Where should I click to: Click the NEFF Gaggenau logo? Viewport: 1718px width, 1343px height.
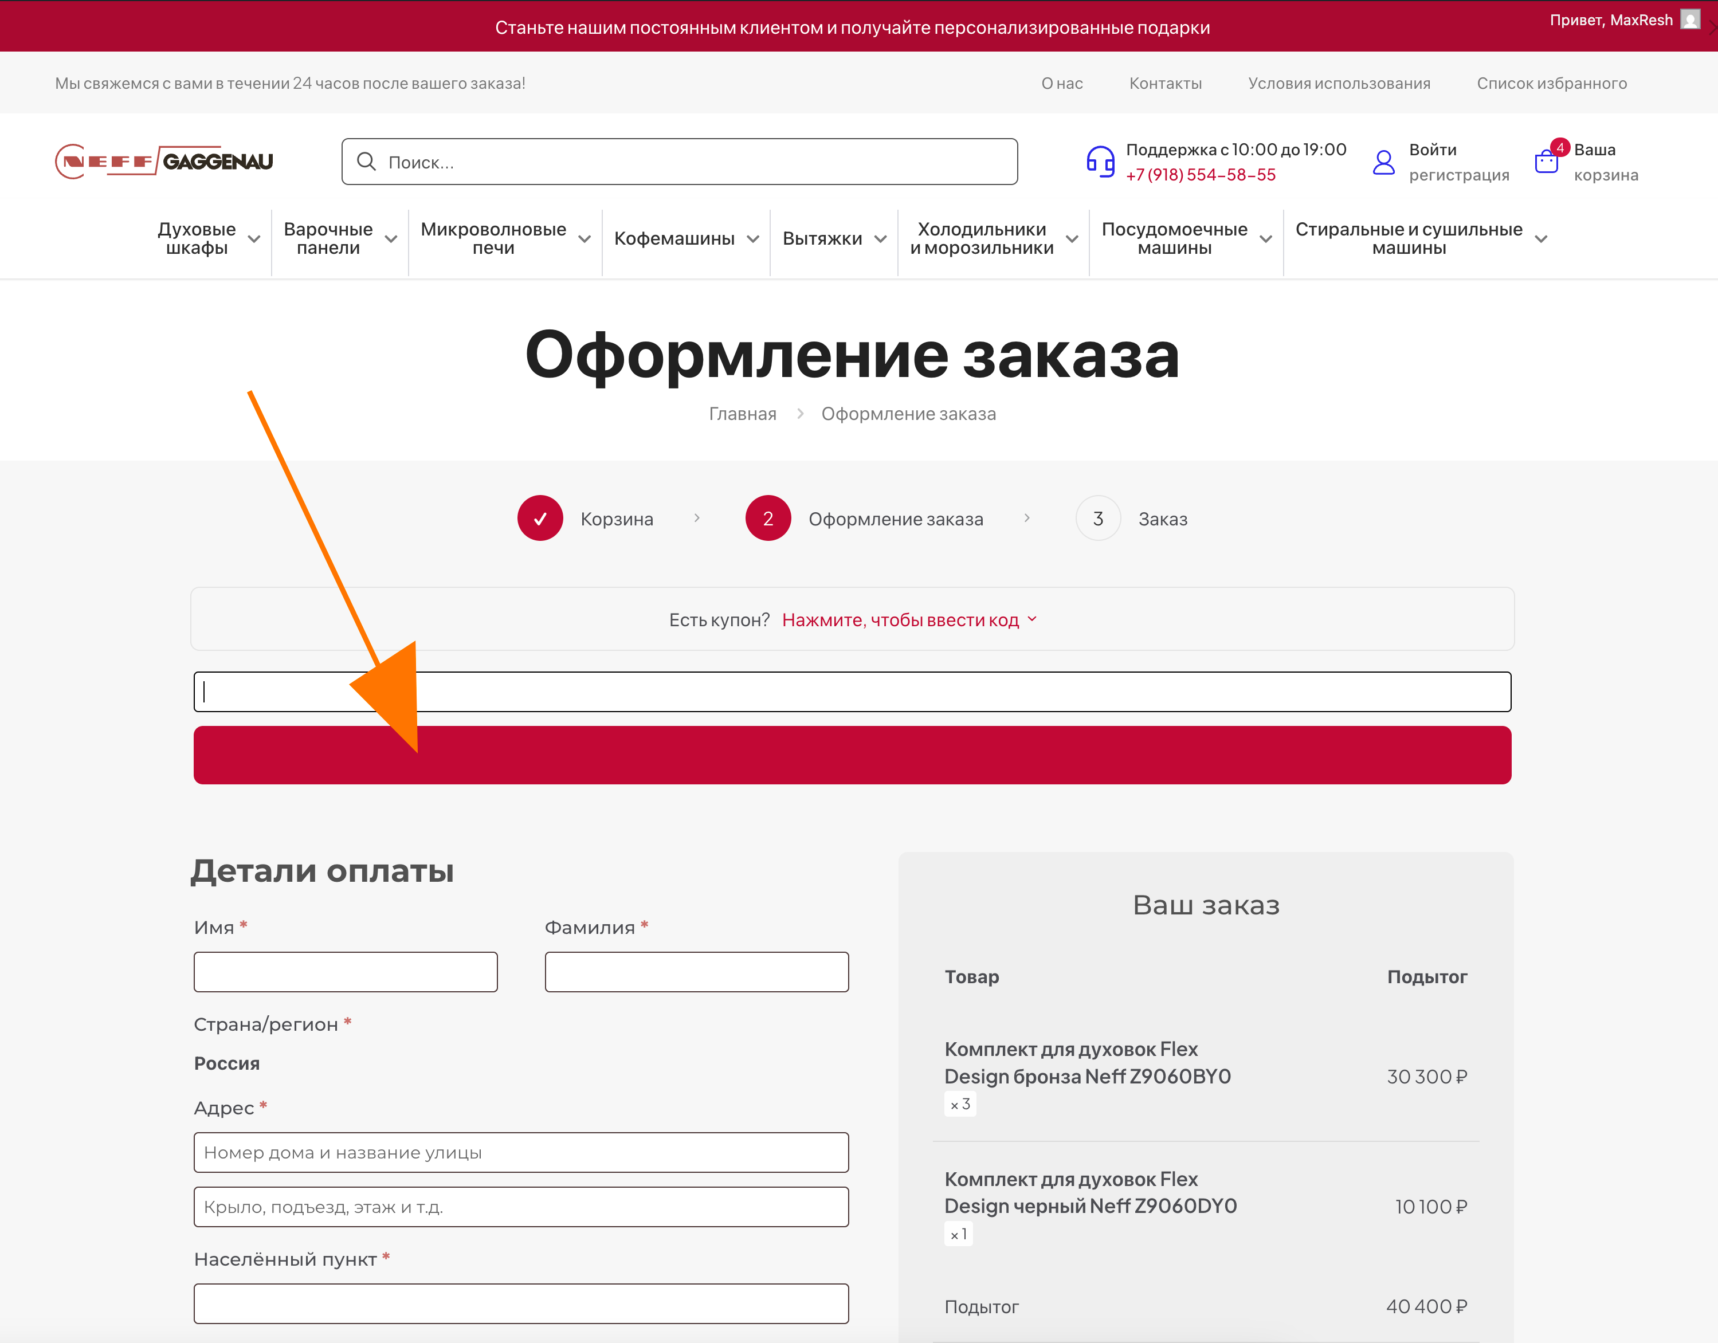[x=164, y=161]
